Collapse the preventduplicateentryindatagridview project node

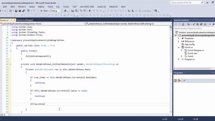[176, 35]
